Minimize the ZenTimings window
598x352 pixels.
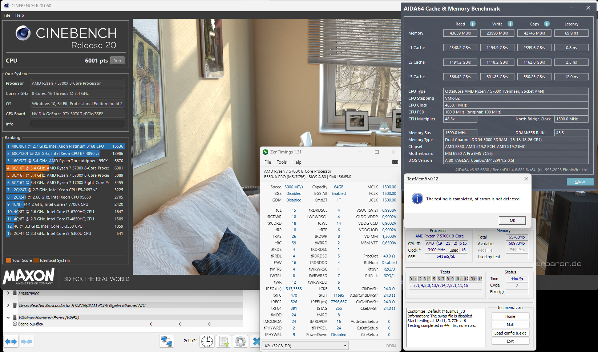point(360,152)
